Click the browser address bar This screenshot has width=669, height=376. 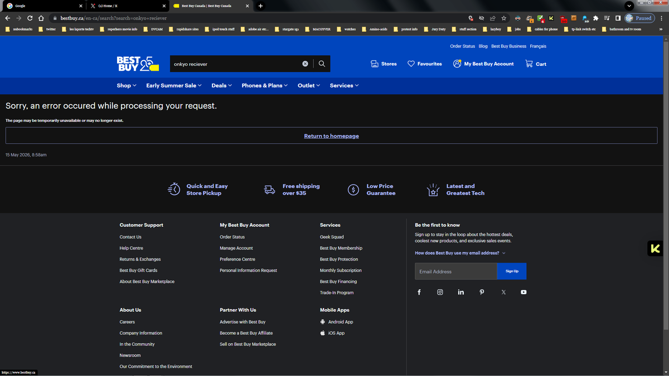pos(258,18)
